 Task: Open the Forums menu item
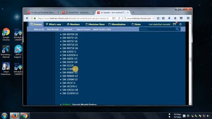tap(36, 24)
